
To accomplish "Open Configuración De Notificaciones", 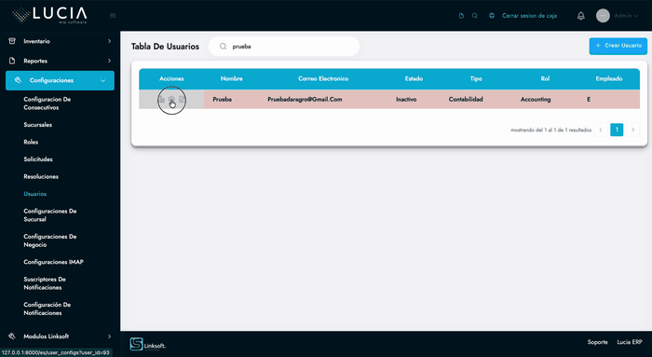I will coord(47,309).
